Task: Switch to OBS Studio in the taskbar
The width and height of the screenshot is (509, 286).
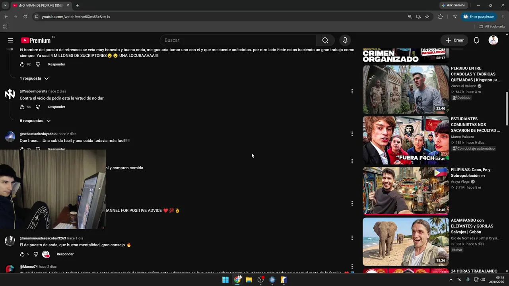Action: (x=260, y=280)
